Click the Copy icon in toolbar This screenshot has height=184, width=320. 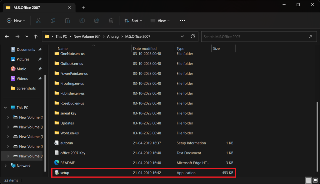tap(53, 21)
